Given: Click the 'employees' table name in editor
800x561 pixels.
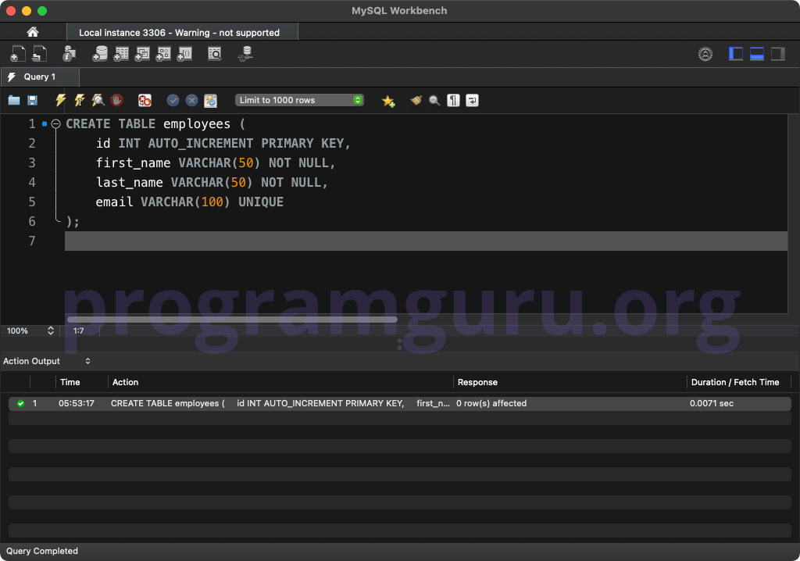Looking at the screenshot, I should click(196, 124).
